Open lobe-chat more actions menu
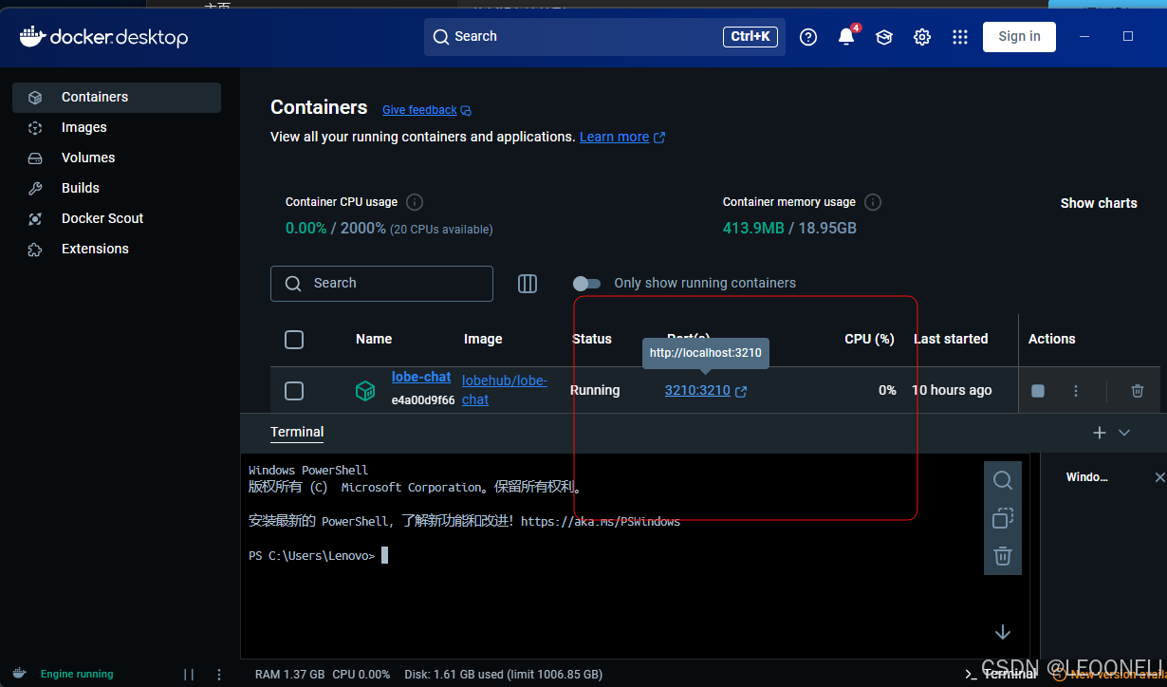1167x687 pixels. pos(1076,391)
